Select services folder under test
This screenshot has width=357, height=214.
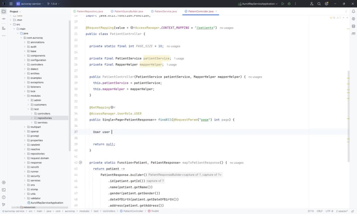[41, 123]
